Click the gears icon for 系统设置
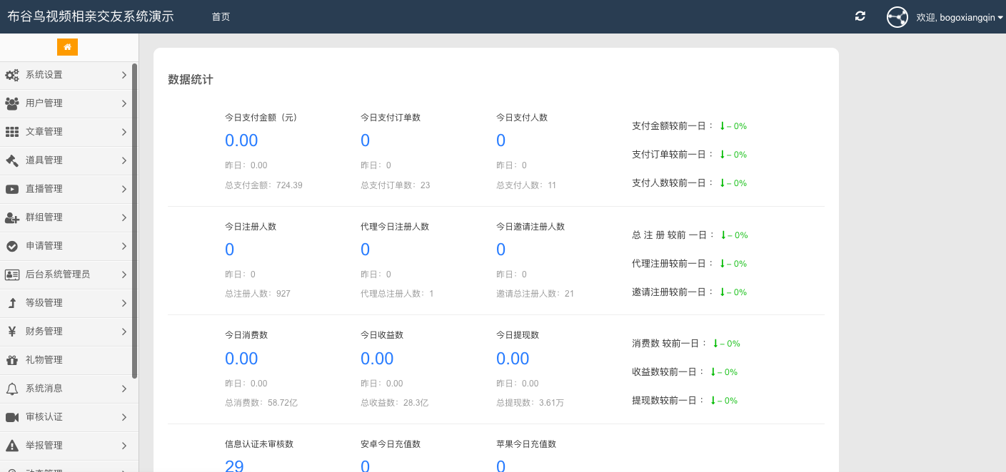Screen dimensions: 1006x472 pyautogui.click(x=12, y=75)
